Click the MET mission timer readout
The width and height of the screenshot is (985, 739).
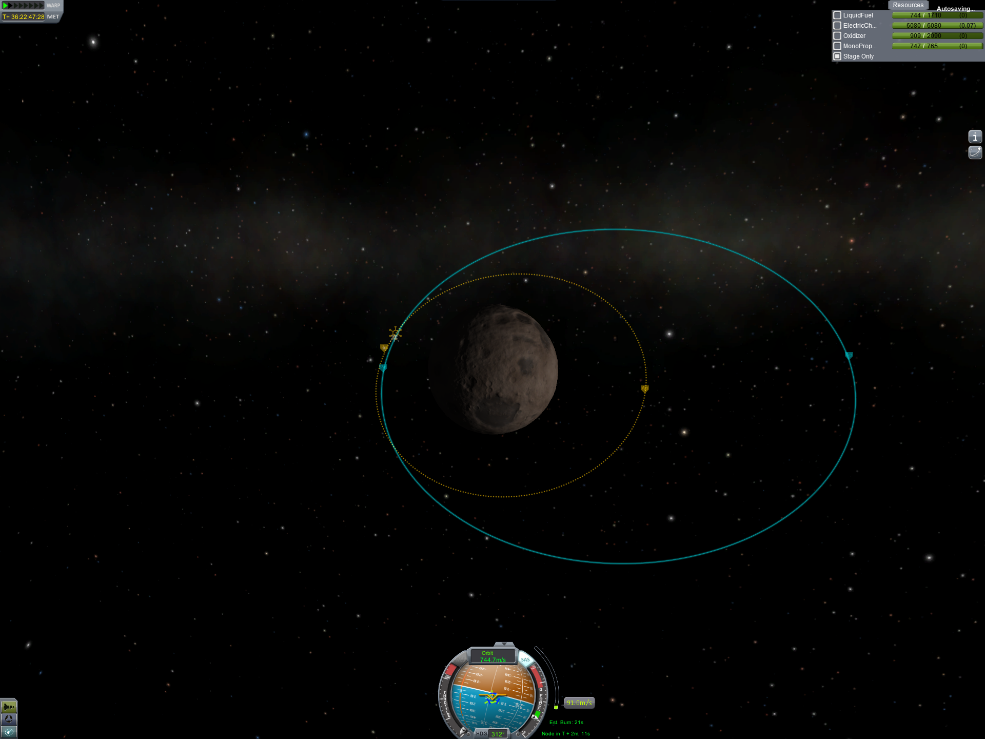[x=24, y=17]
